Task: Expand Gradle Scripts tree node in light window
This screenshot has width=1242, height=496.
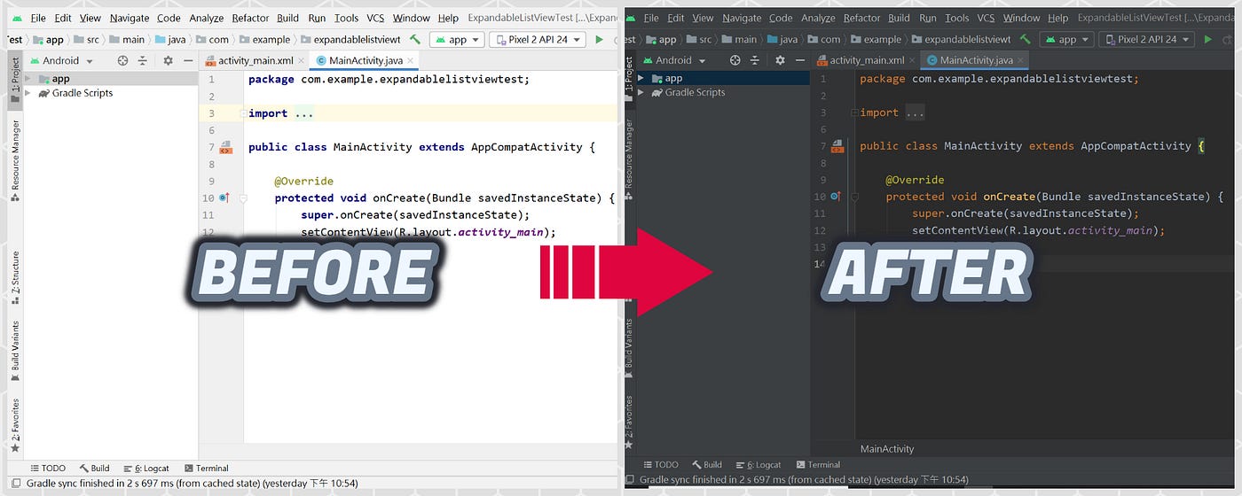Action: [28, 93]
